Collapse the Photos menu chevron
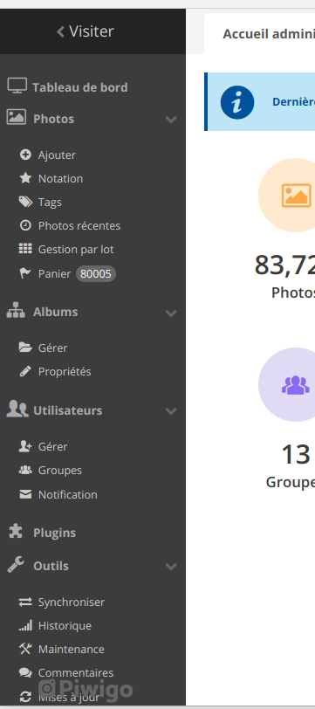Image resolution: width=315 pixels, height=709 pixels. click(171, 120)
